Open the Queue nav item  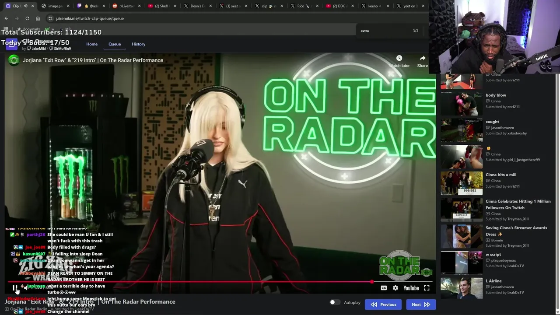coord(115,44)
